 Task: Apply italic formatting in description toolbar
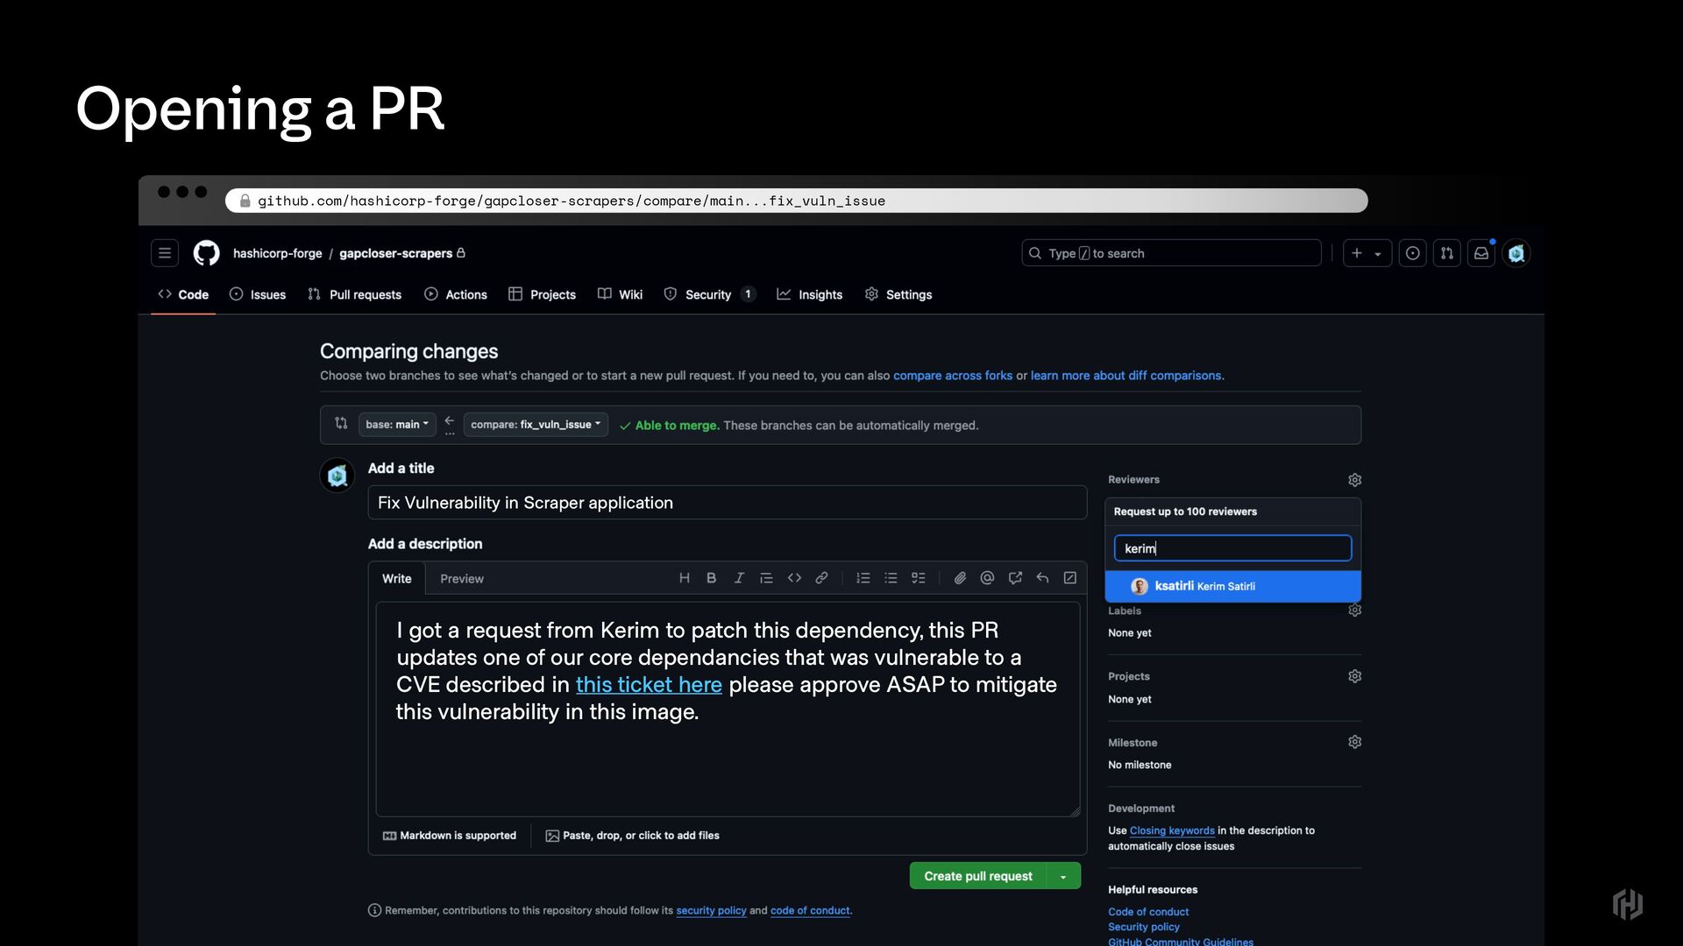click(x=739, y=578)
